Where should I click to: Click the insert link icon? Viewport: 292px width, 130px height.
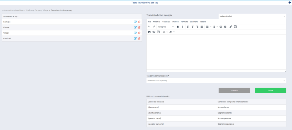pos(231,27)
